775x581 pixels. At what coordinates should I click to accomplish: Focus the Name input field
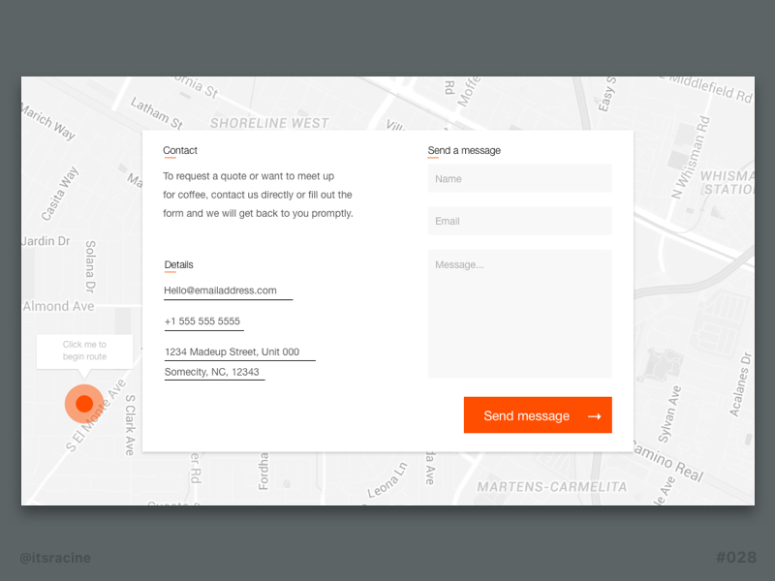(519, 179)
